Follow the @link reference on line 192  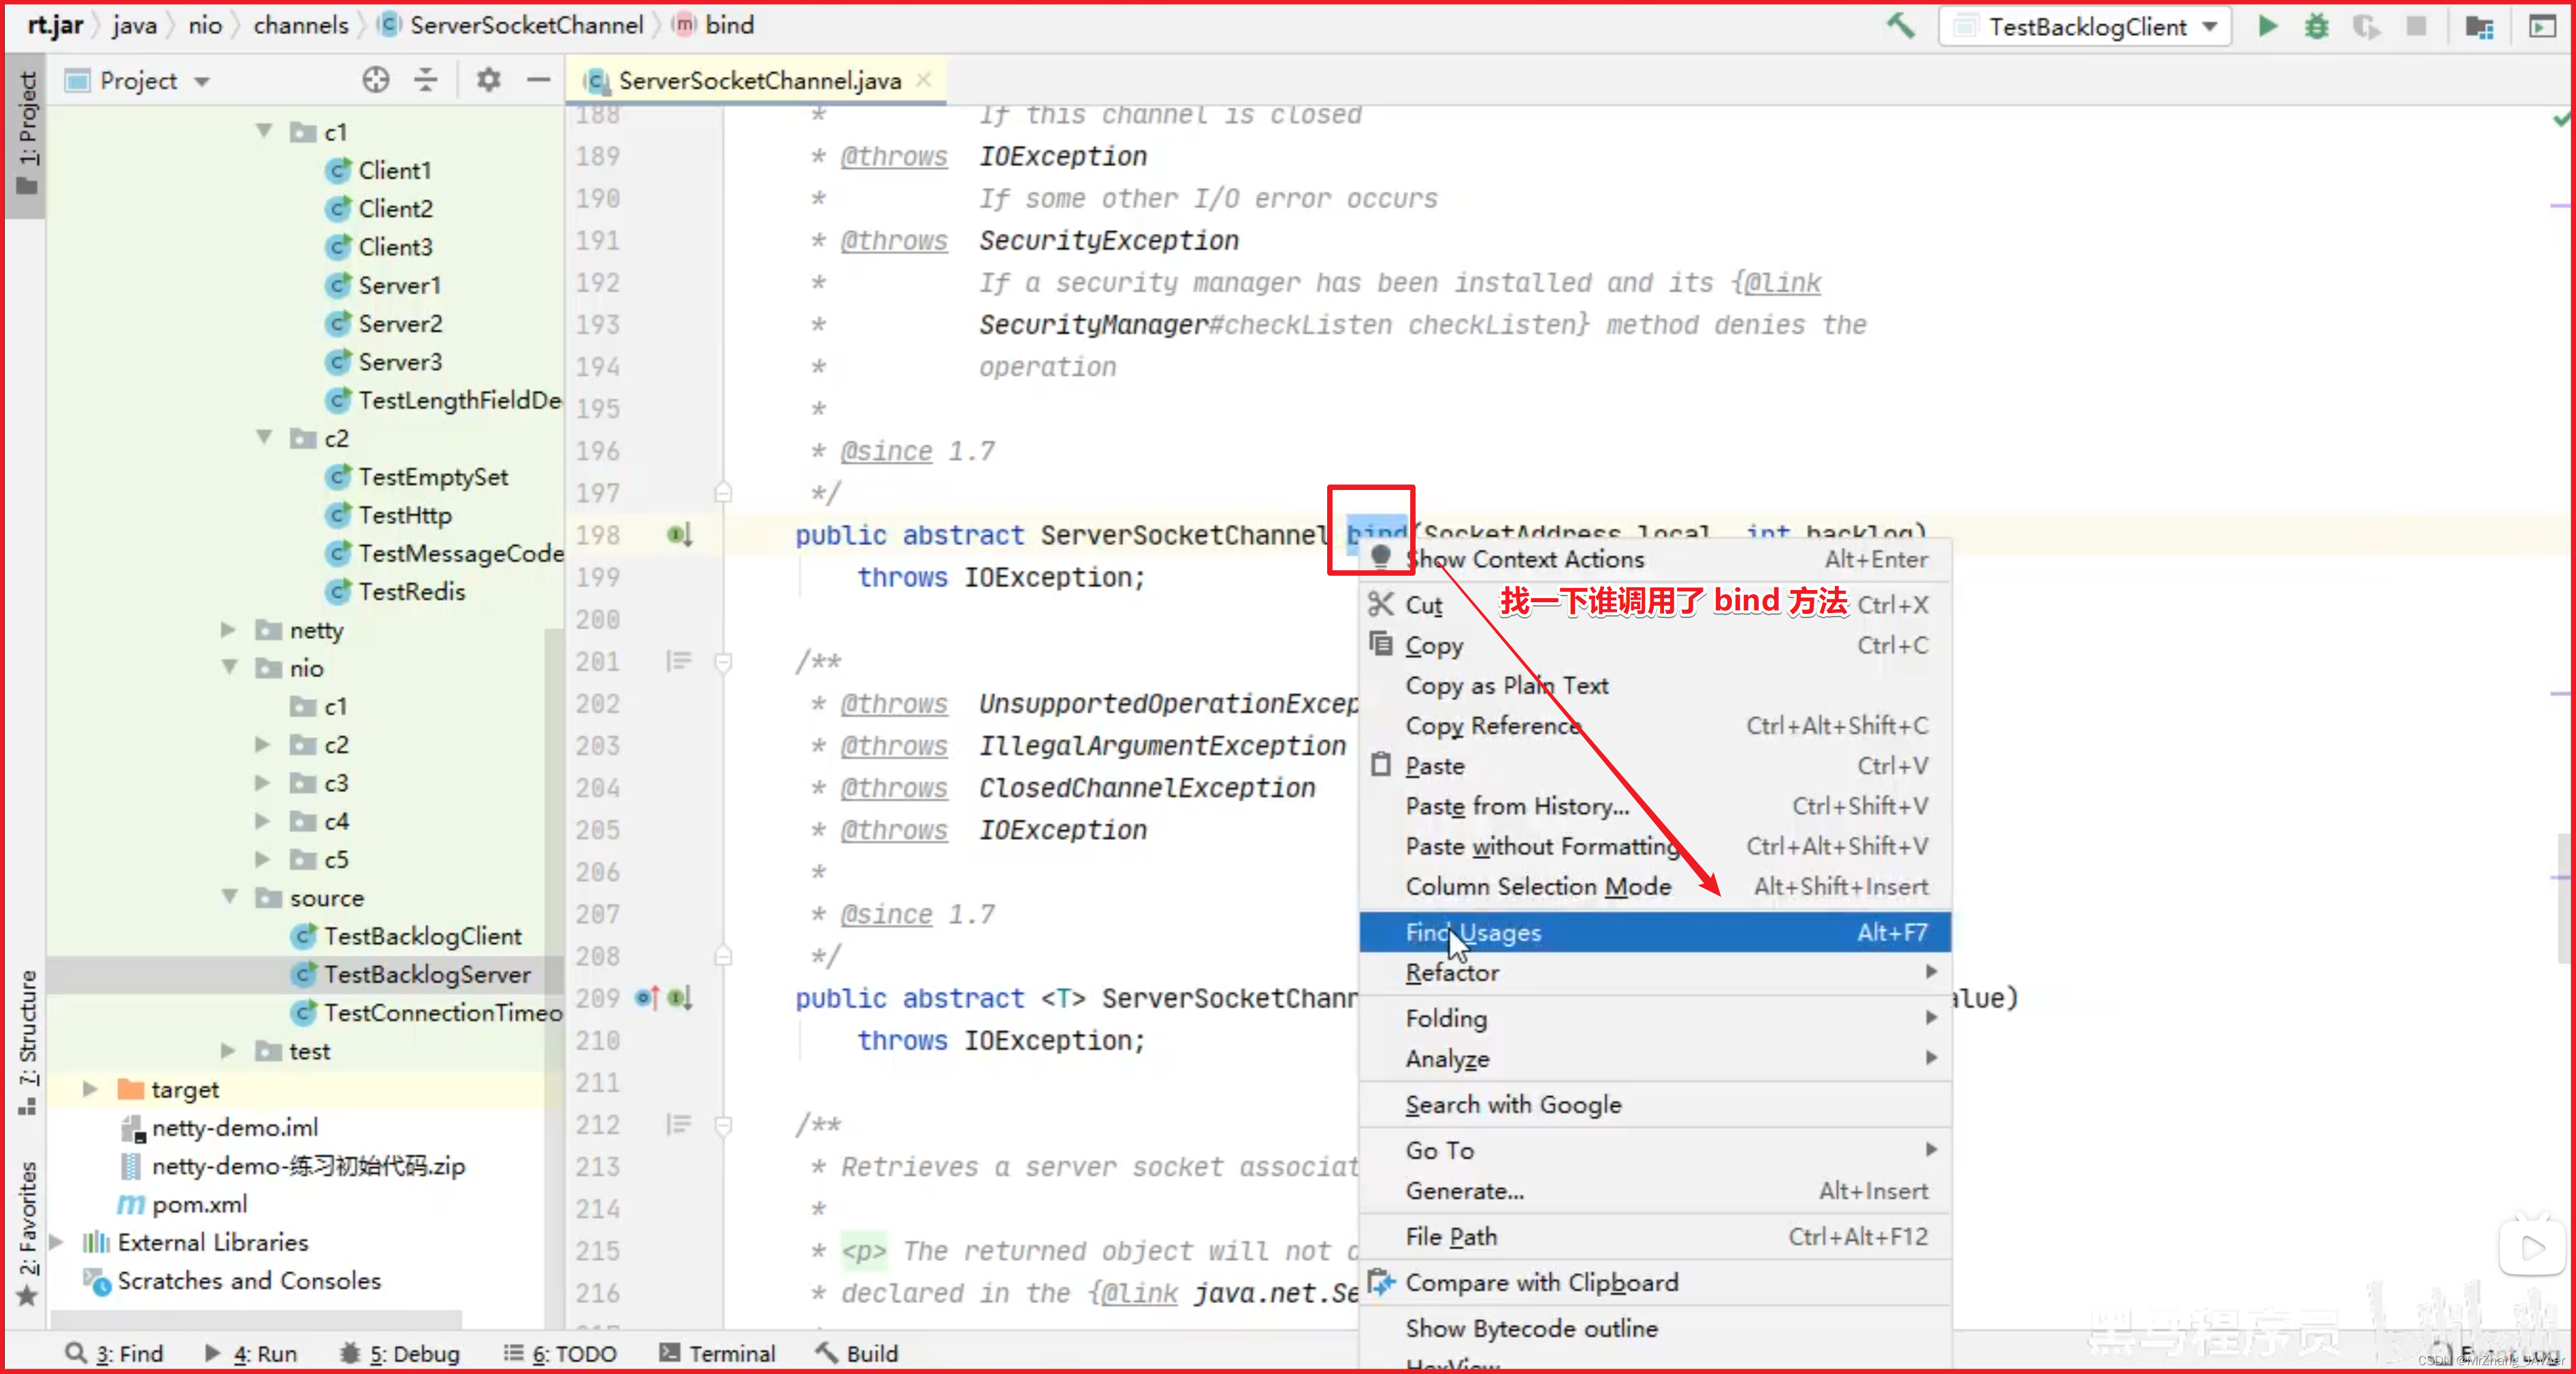point(1783,283)
